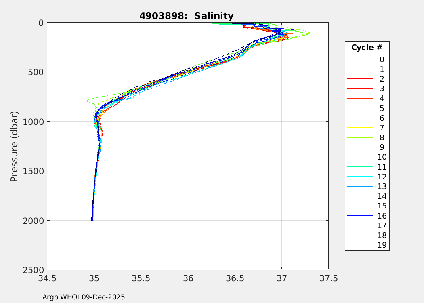This screenshot has width=424, height=303.
Task: Pick legend entry for cycle 10
Action: 367,157
